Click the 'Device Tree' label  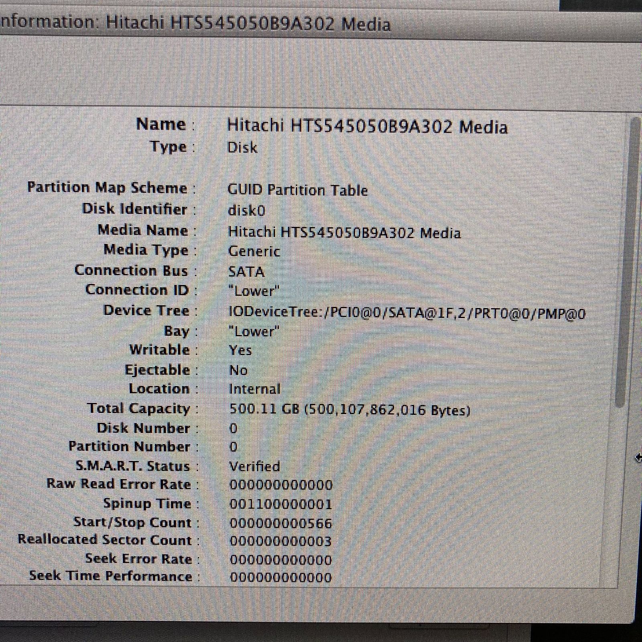coord(146,311)
